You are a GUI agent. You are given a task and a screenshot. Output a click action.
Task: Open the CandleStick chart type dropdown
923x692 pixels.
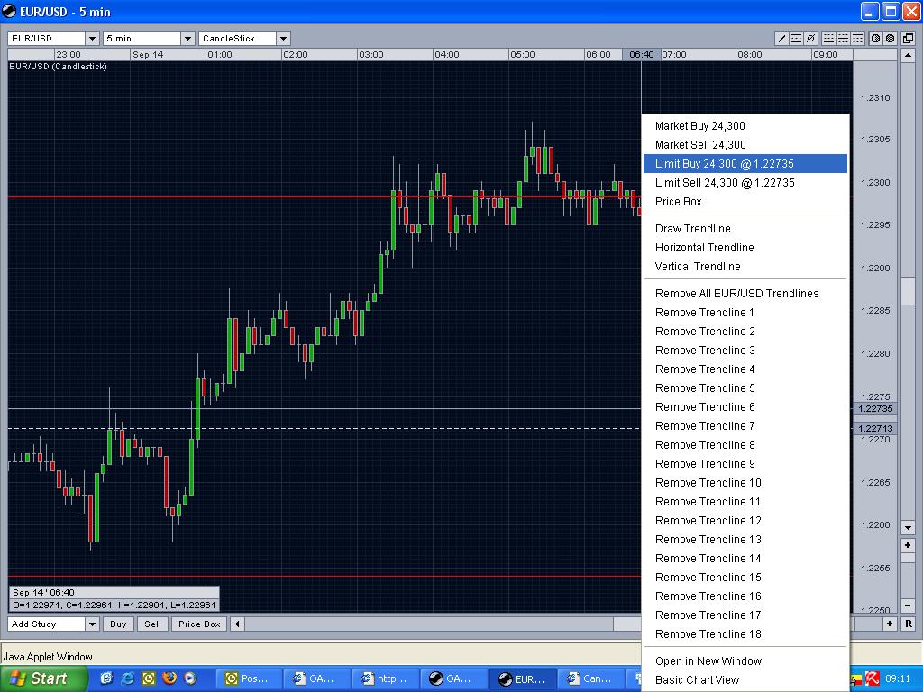[x=283, y=38]
